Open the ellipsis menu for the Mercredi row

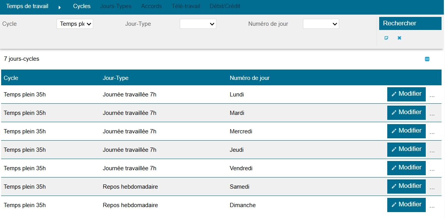(432, 132)
